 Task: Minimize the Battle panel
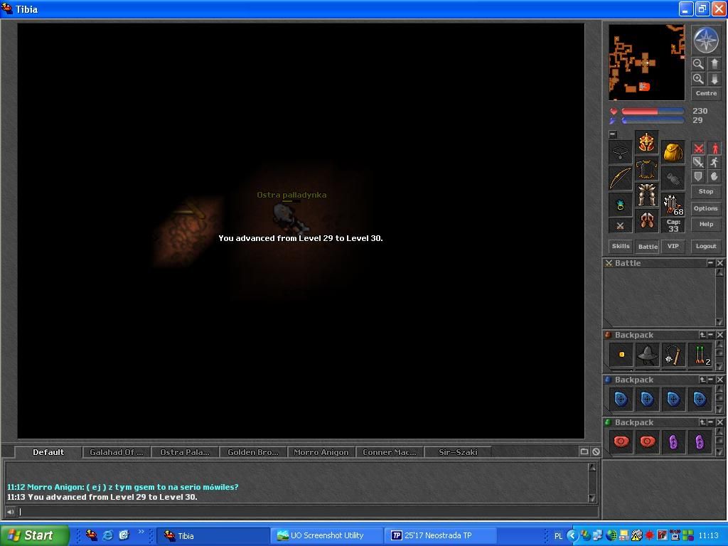coord(710,263)
